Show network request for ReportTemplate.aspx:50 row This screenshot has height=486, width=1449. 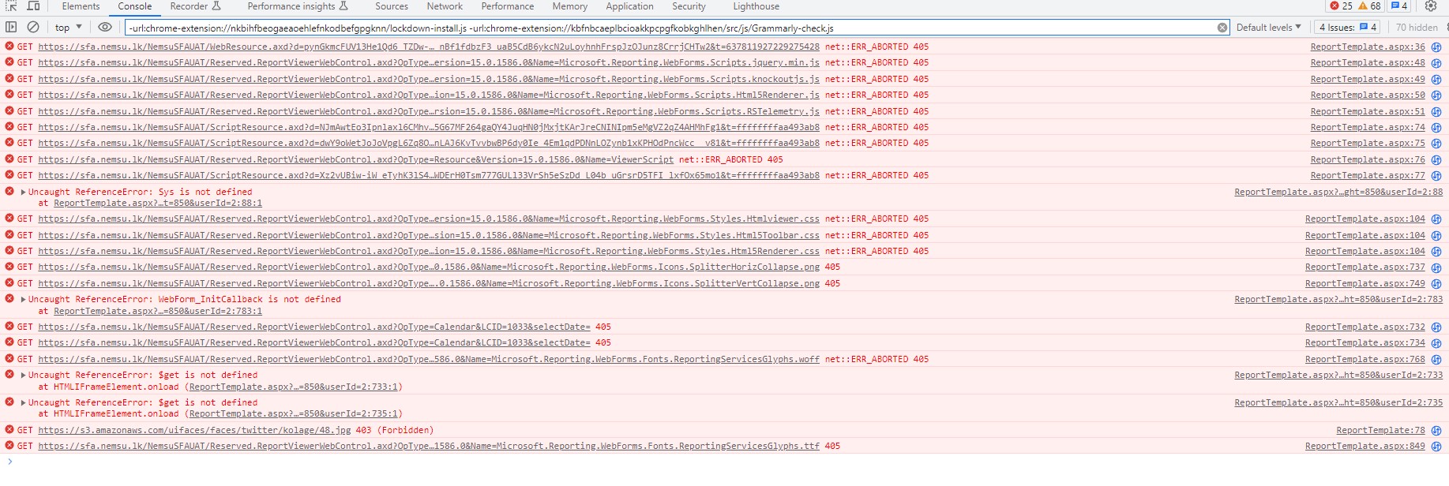pyautogui.click(x=1436, y=95)
